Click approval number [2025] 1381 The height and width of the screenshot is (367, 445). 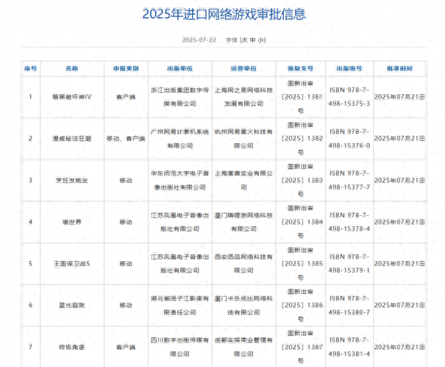click(302, 97)
